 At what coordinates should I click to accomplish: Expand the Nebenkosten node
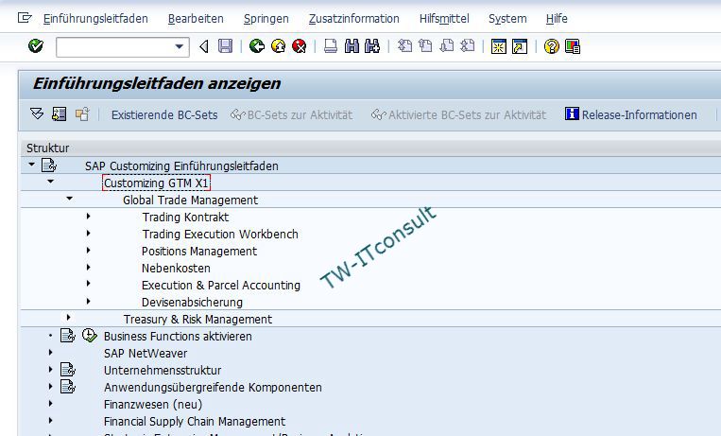[x=88, y=267]
